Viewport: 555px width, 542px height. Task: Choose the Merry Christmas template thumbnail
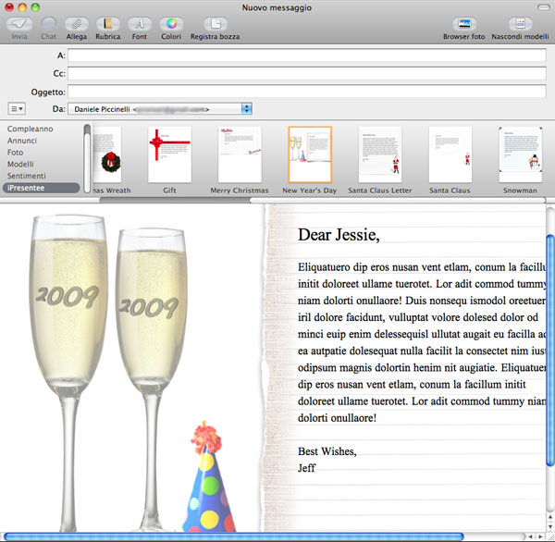[x=240, y=154]
